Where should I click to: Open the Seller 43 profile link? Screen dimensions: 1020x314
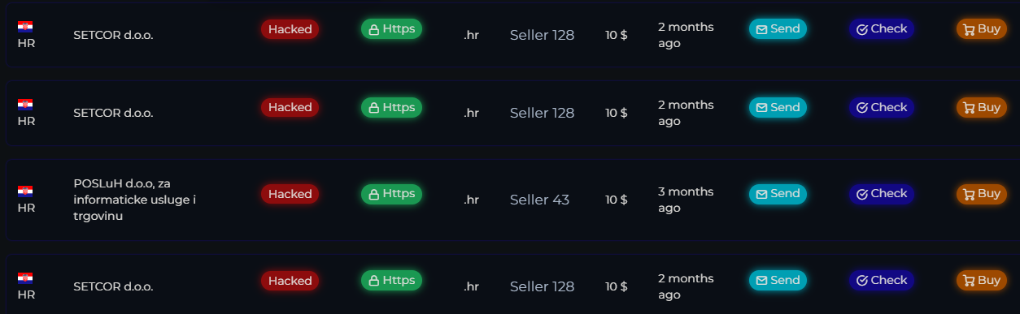pos(539,200)
